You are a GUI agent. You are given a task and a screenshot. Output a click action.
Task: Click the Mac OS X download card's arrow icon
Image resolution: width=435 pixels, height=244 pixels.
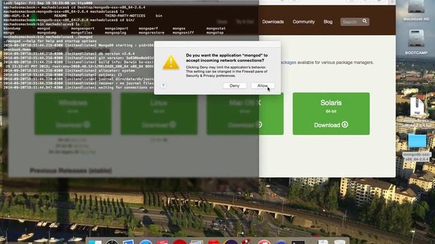(259, 125)
